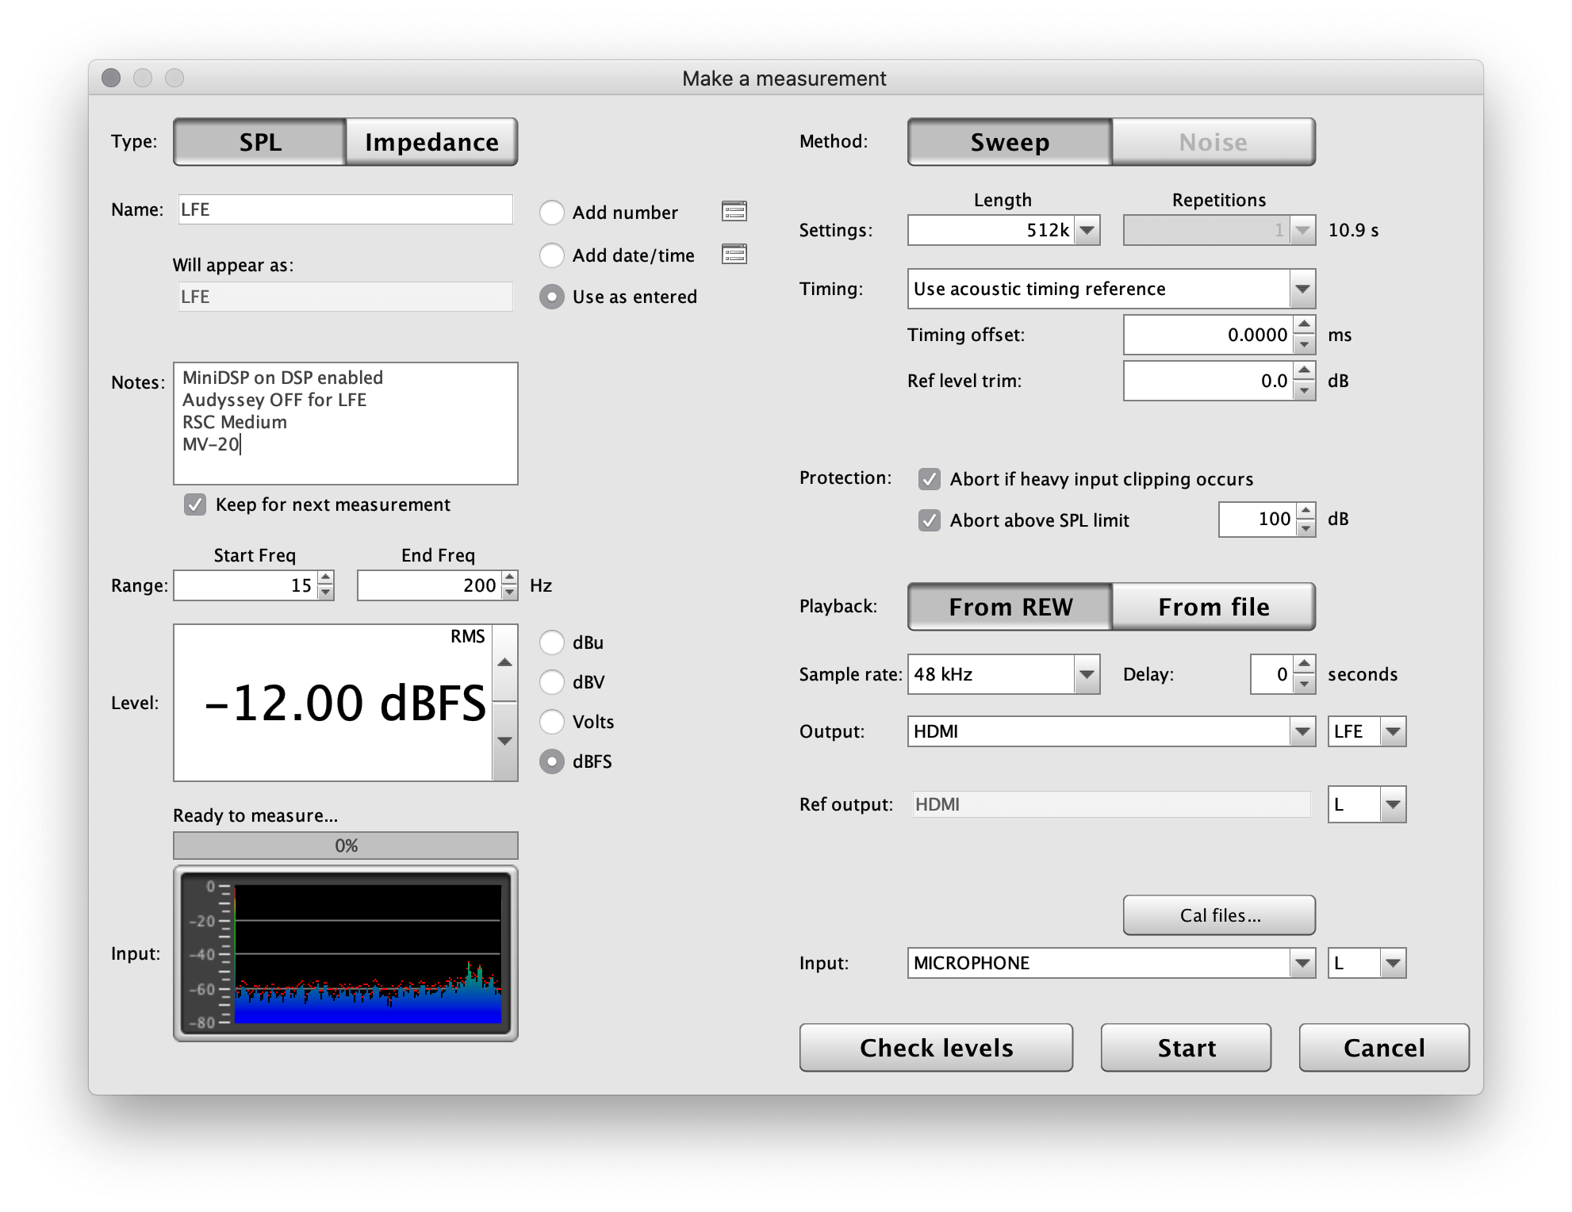Open the sweep Length dropdown
Screen dimensions: 1572x1212
coord(1087,230)
